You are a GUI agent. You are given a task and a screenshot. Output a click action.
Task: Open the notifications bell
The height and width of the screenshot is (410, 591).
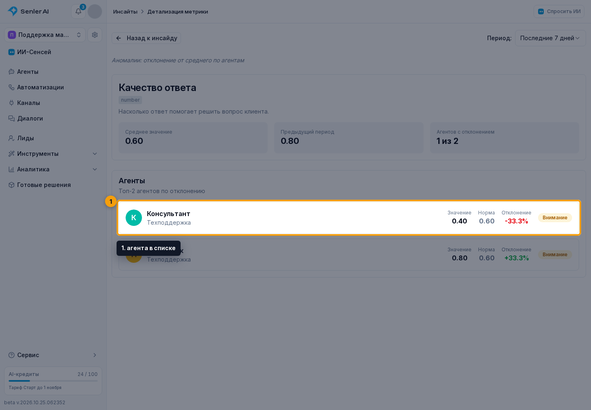78,11
